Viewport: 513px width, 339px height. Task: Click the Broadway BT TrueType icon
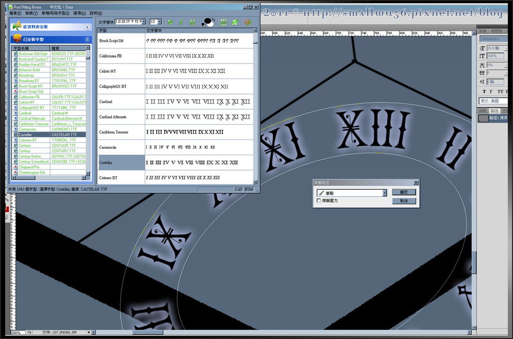click(16, 81)
